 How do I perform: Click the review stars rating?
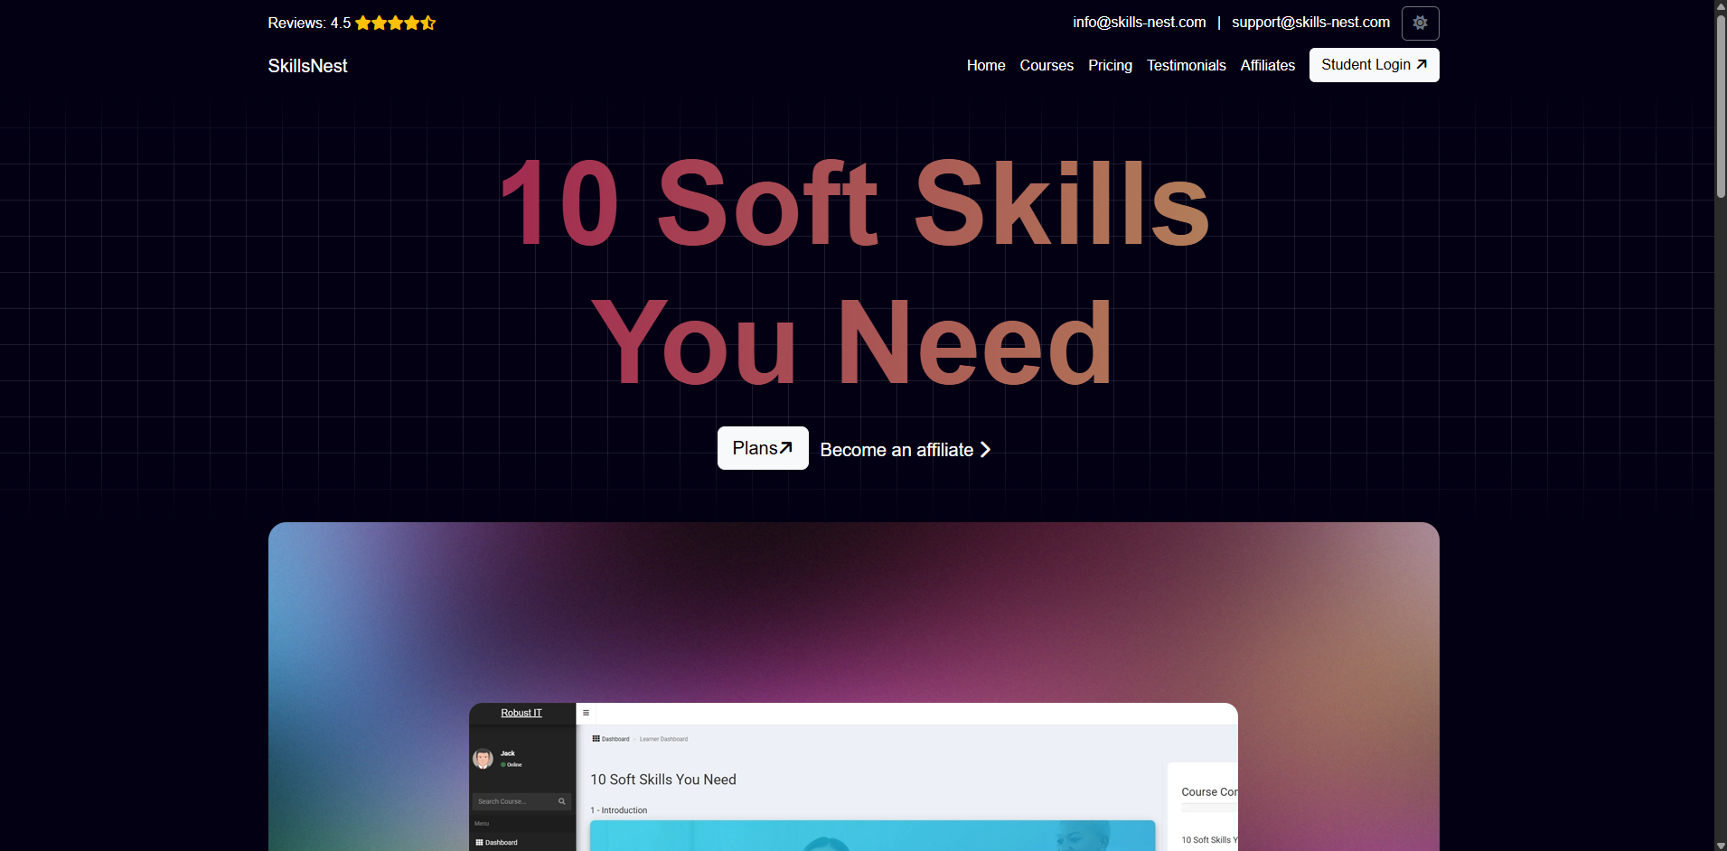pos(396,23)
